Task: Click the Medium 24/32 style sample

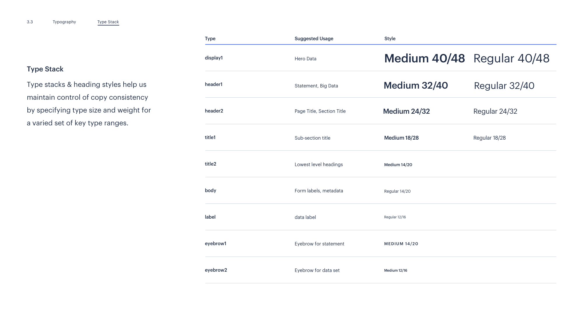Action: (x=406, y=111)
